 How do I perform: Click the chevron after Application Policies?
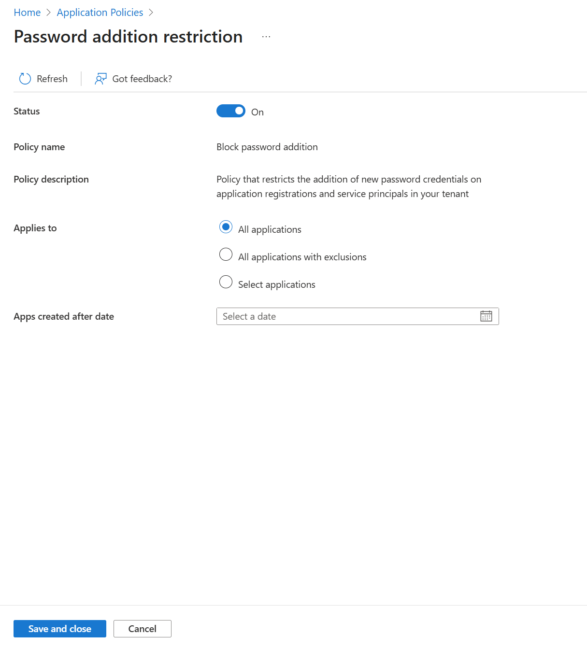151,13
